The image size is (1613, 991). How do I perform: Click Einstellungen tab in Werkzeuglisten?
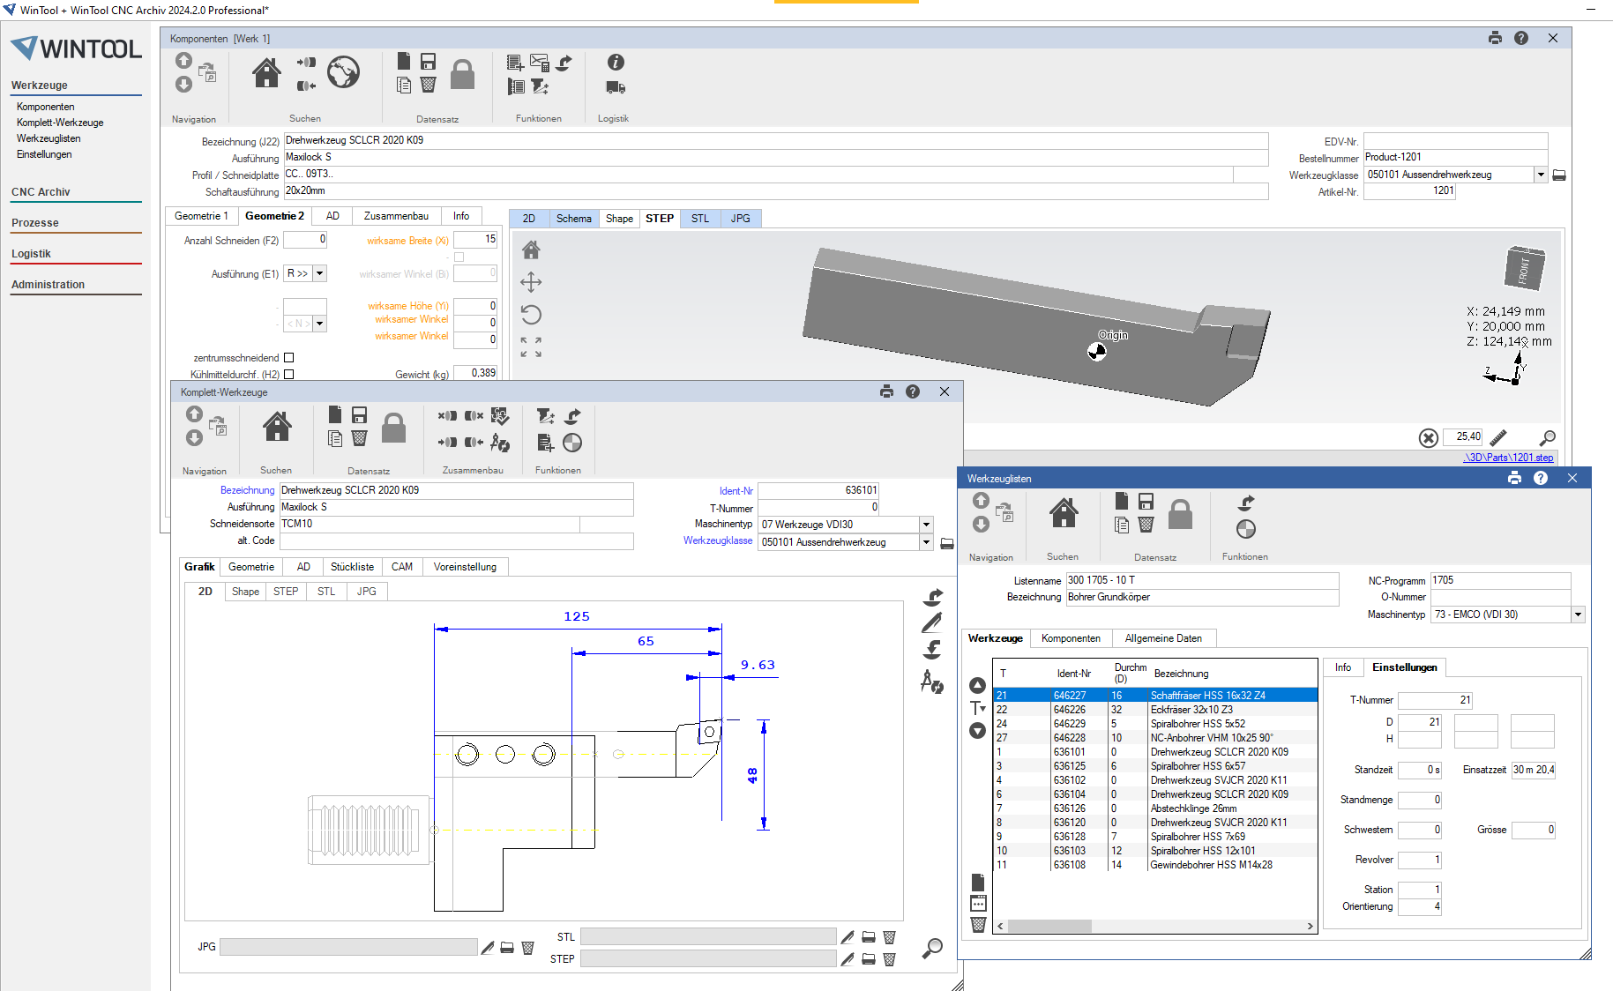(1404, 667)
